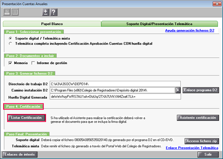The width and height of the screenshot is (223, 159).
Task: Open the plus/minus calculator icon
Action: (x=46, y=12)
